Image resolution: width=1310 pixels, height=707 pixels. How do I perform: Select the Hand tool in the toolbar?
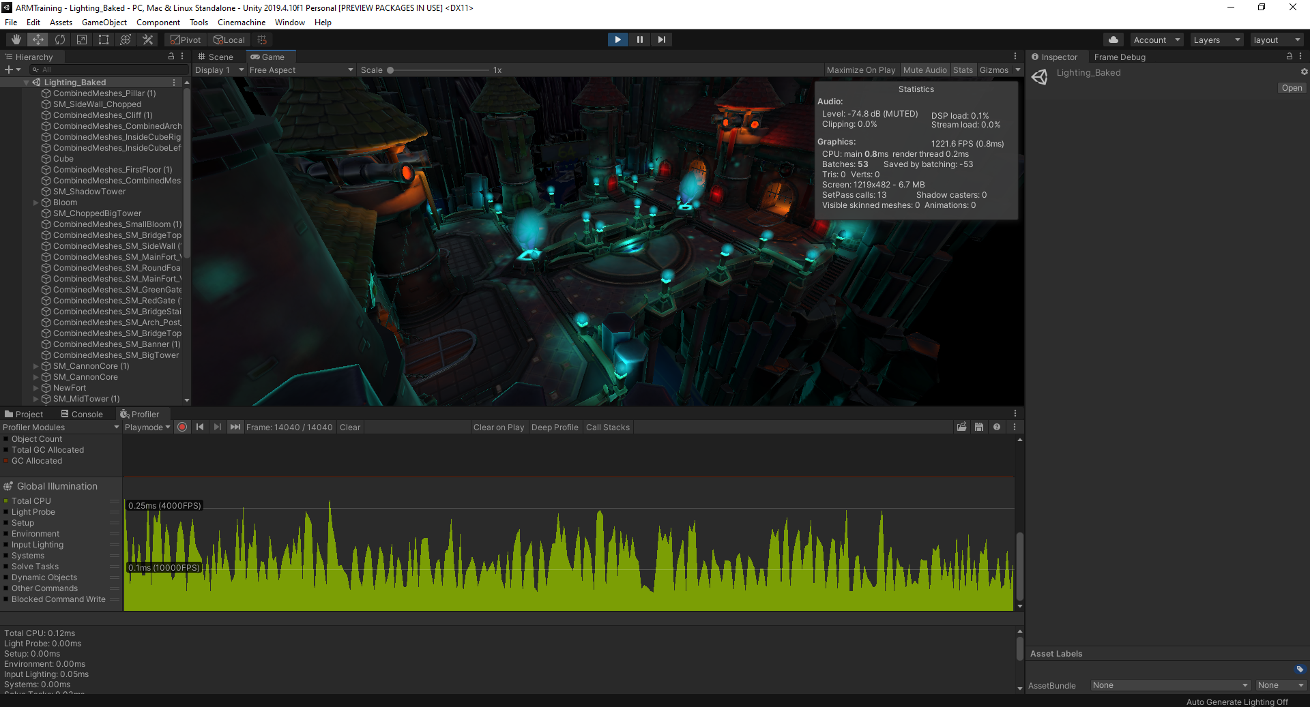click(15, 39)
